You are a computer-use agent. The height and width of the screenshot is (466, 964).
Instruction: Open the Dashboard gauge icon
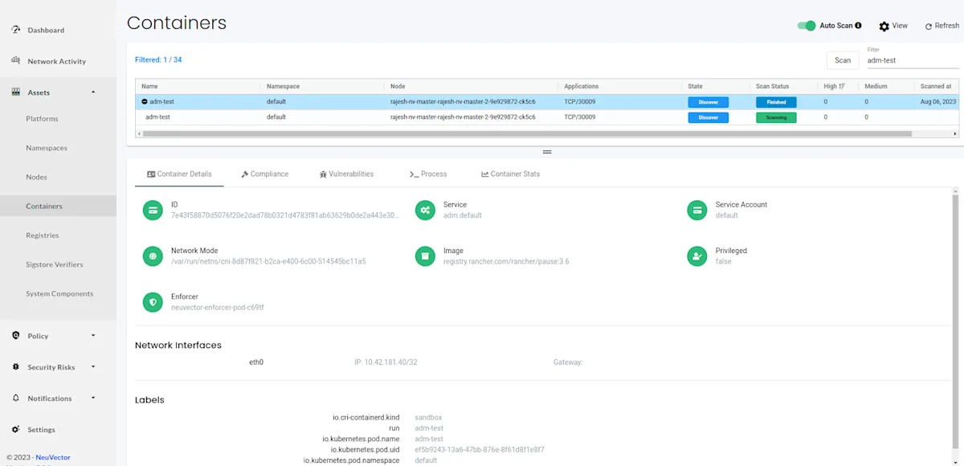click(x=15, y=30)
